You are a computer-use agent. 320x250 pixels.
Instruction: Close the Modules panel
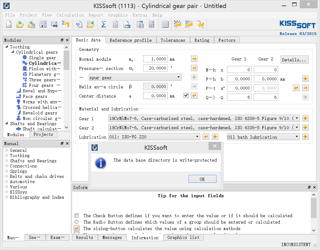click(x=67, y=40)
